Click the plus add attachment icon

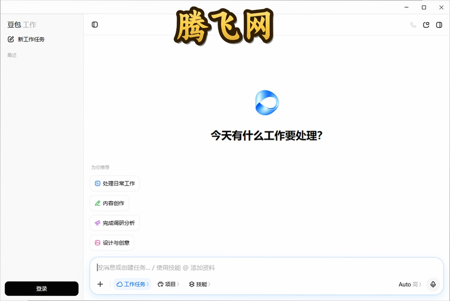[100, 284]
